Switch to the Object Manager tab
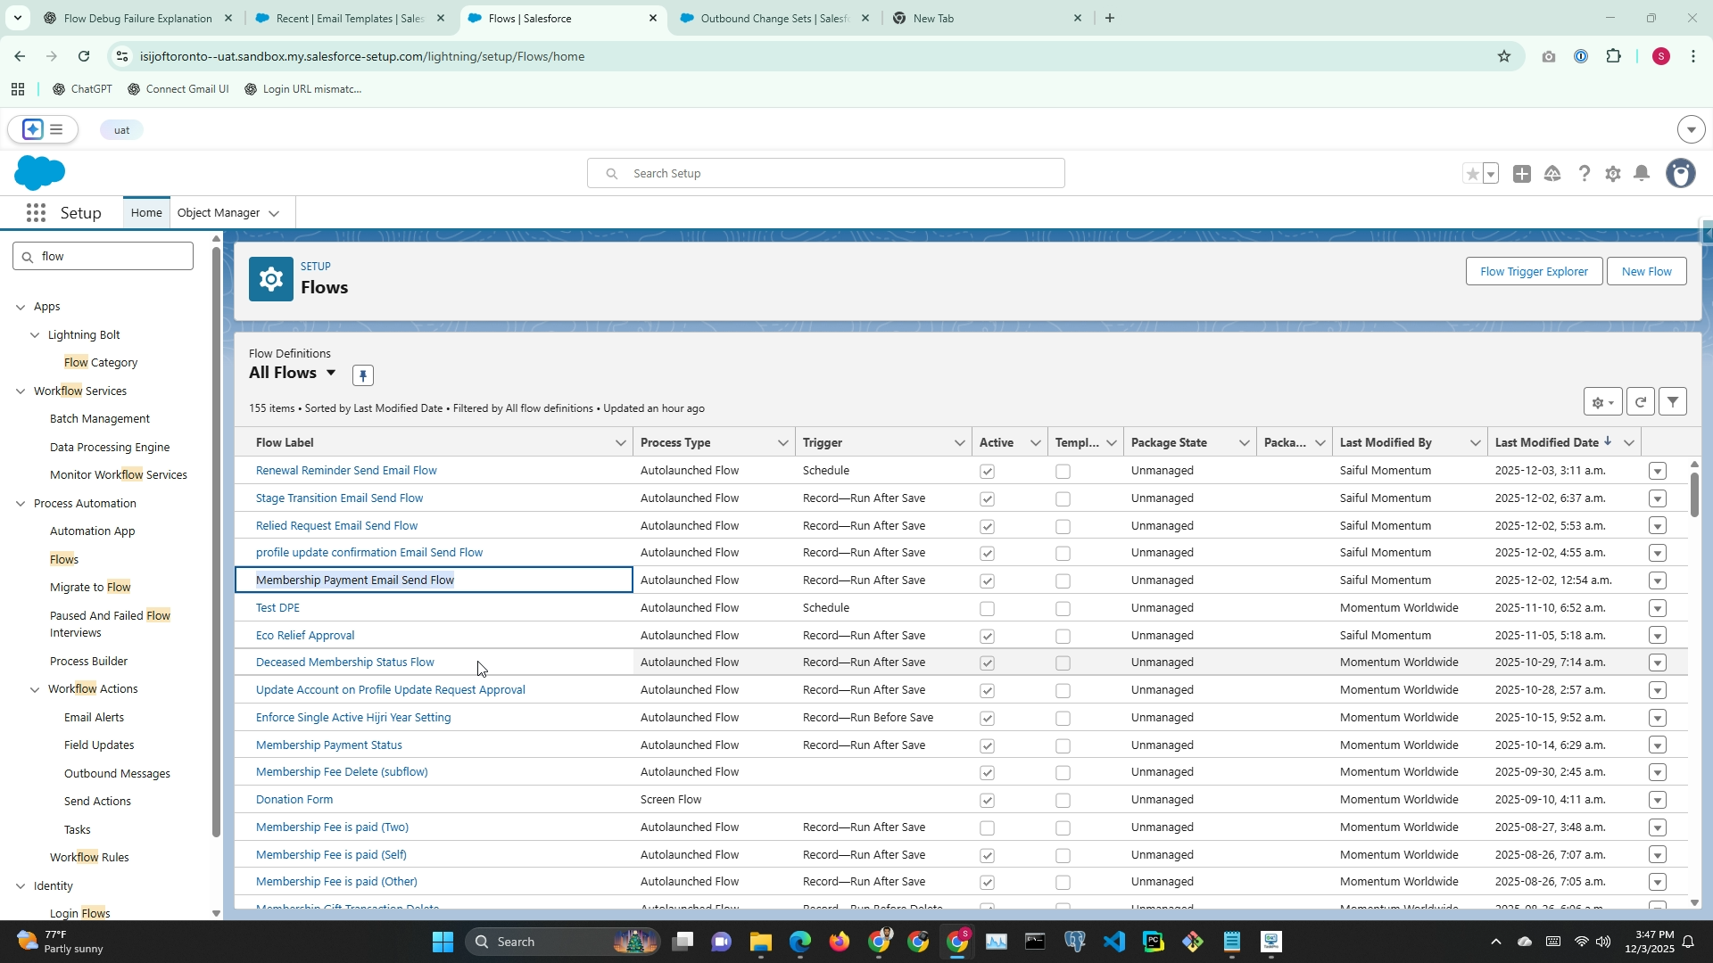Image resolution: width=1713 pixels, height=963 pixels. pos(219,213)
